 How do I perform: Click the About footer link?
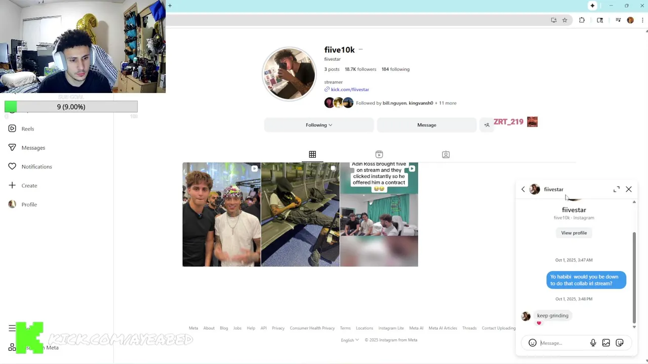209,328
